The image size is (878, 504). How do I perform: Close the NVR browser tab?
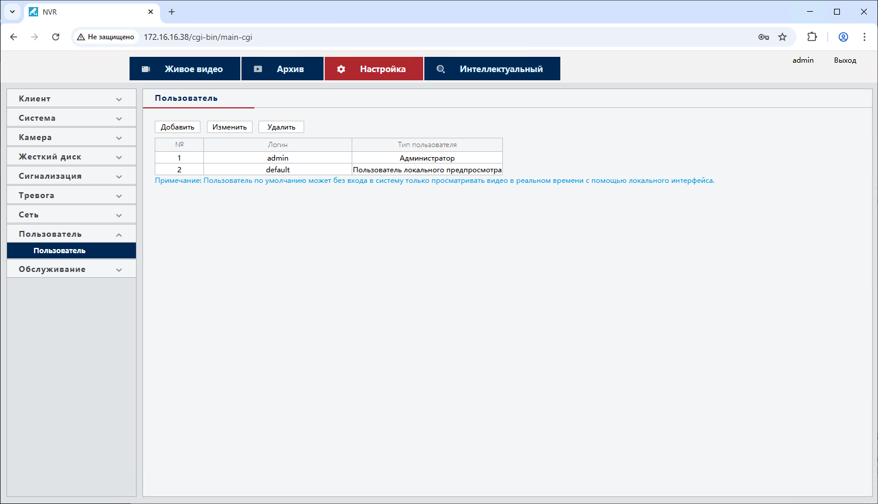[151, 12]
